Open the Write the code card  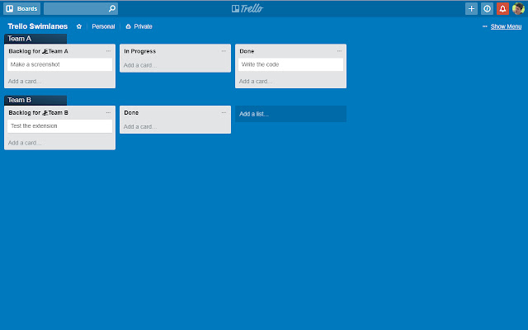click(291, 64)
